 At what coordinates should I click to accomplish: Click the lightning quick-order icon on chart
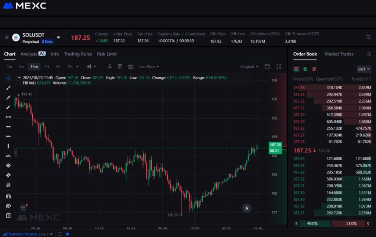point(247,208)
